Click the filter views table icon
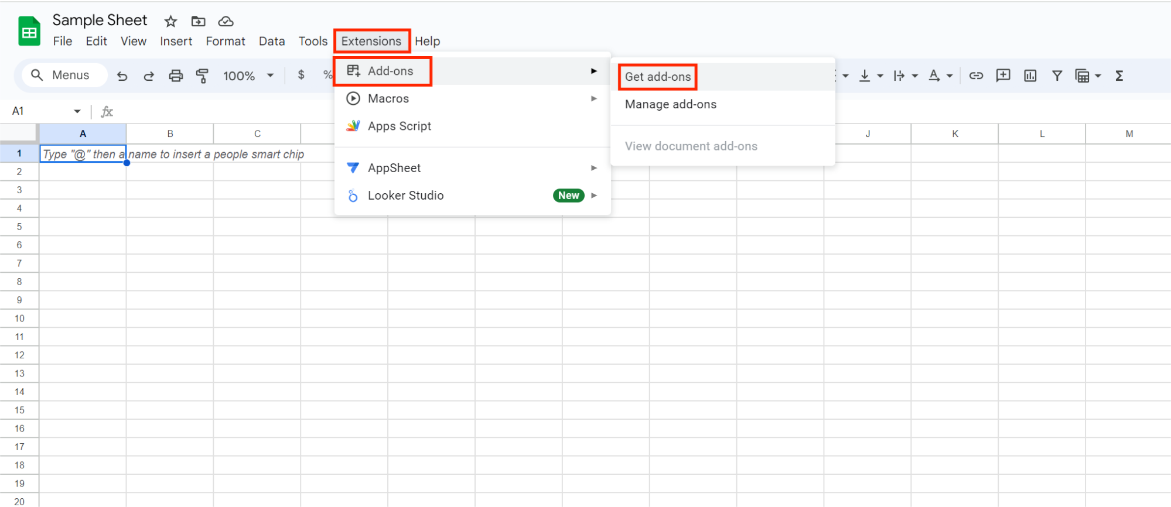The height and width of the screenshot is (507, 1171). (1082, 76)
